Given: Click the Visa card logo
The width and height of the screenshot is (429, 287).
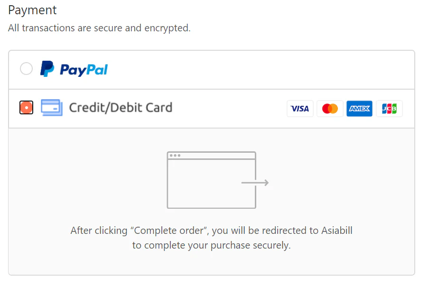Looking at the screenshot, I should tap(300, 109).
